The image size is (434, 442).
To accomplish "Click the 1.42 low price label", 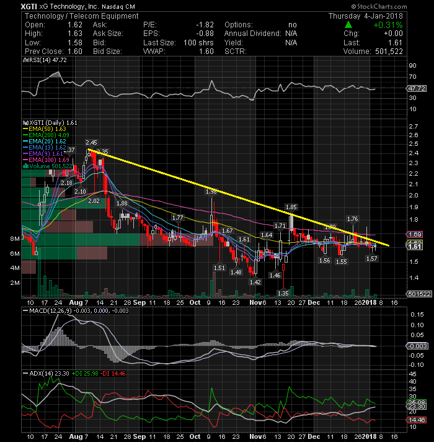I will click(255, 282).
